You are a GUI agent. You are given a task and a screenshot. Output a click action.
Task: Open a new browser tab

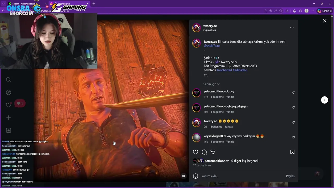tap(94, 4)
